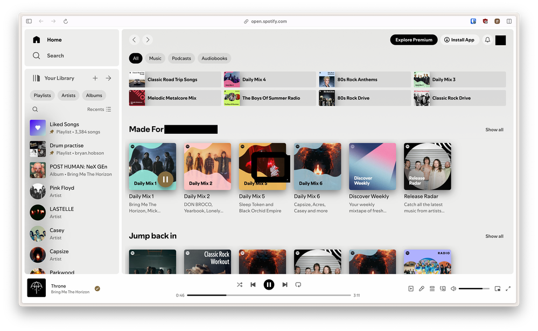Collapse Your Library using its icon
Screen dimensions: 538x331
click(36, 78)
